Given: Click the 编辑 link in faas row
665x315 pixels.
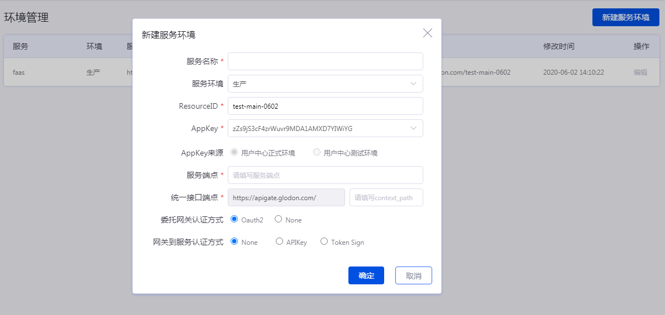Looking at the screenshot, I should tap(640, 72).
